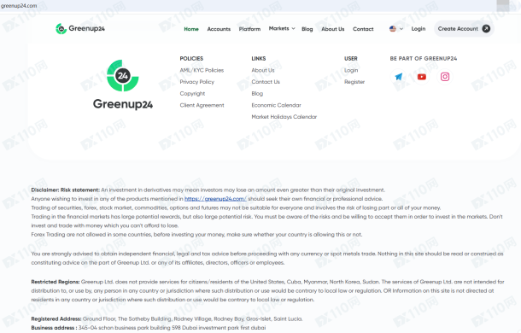Click the US flag language icon

[393, 29]
